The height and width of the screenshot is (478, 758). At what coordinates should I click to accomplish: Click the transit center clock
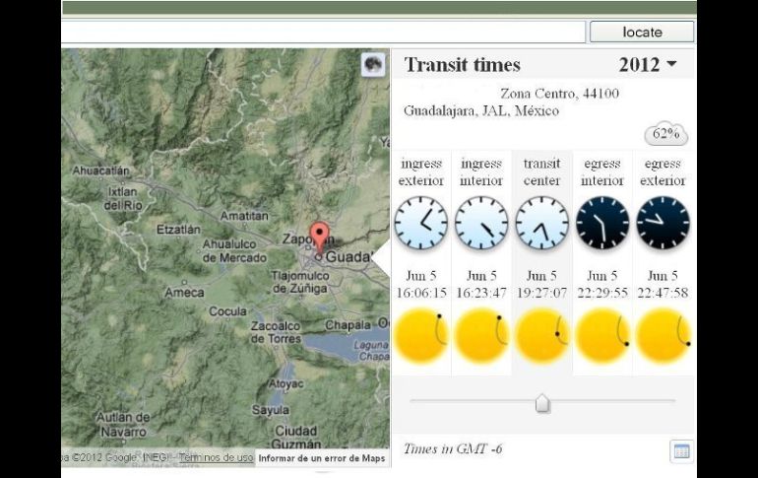pos(541,223)
